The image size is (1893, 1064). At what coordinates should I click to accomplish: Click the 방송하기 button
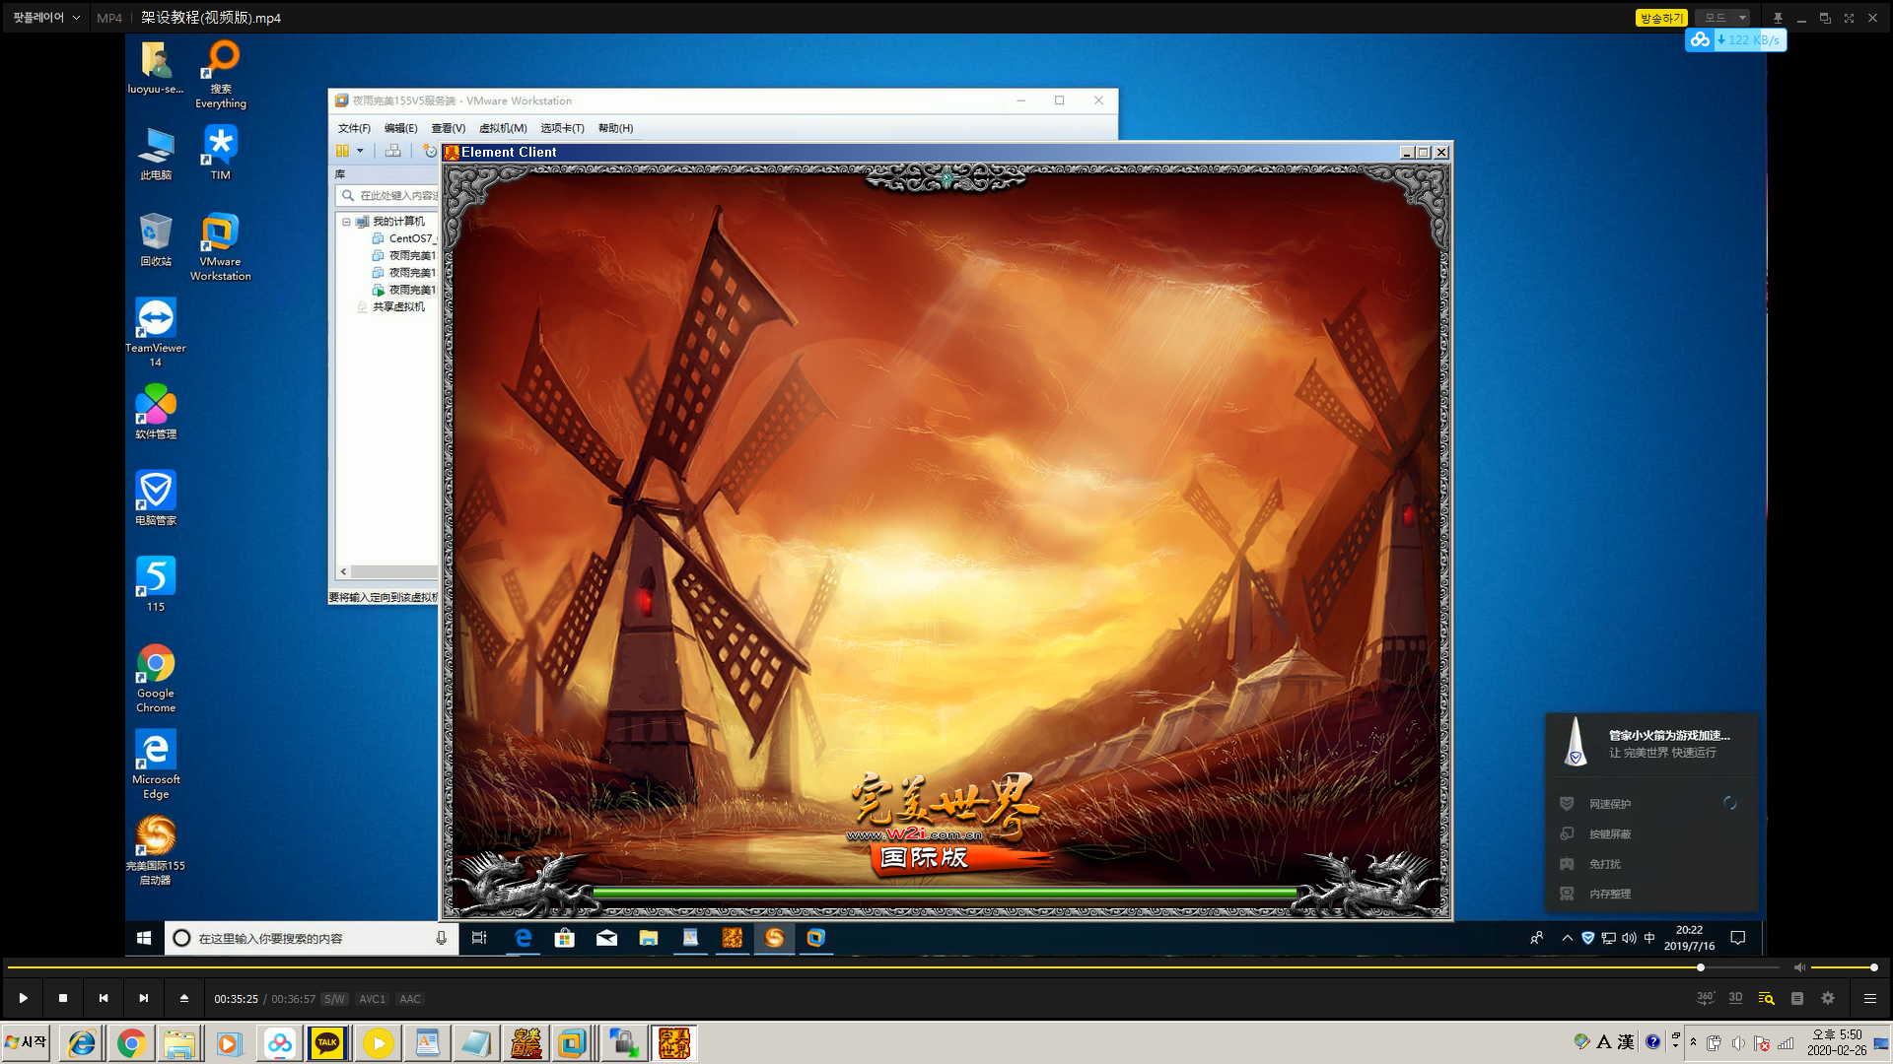[1661, 18]
